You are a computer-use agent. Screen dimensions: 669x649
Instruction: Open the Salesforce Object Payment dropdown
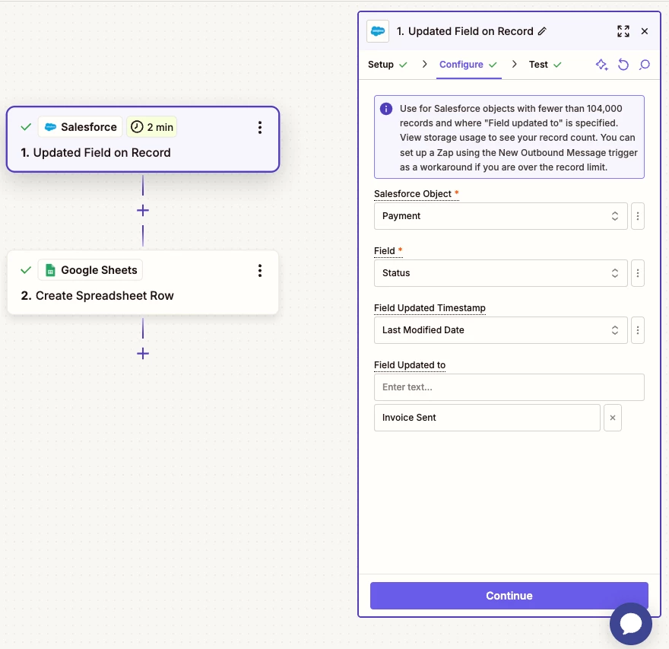tap(500, 216)
